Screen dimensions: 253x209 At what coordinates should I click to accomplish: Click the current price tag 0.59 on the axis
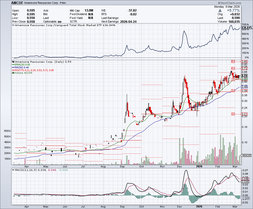(245, 75)
